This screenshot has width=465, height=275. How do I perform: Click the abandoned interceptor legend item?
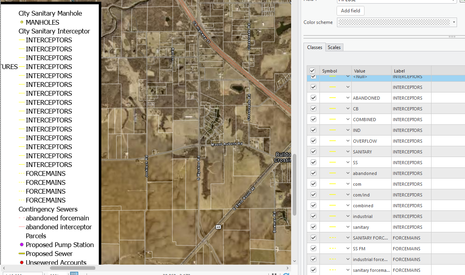click(59, 227)
